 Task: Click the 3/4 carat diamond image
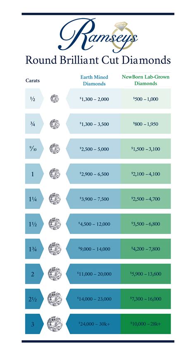pos(55,124)
